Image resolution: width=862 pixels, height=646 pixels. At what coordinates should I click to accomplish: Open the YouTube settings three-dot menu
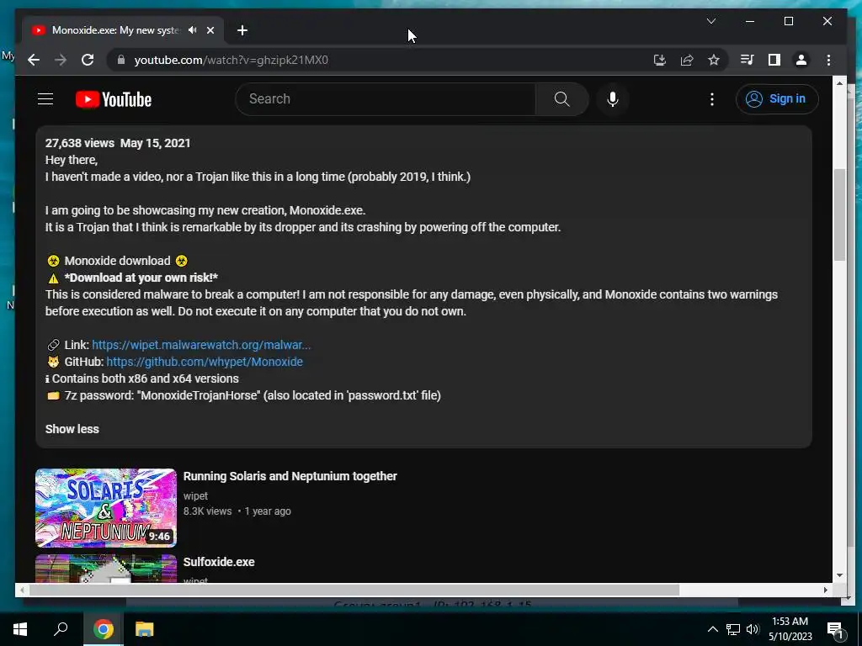click(x=712, y=99)
